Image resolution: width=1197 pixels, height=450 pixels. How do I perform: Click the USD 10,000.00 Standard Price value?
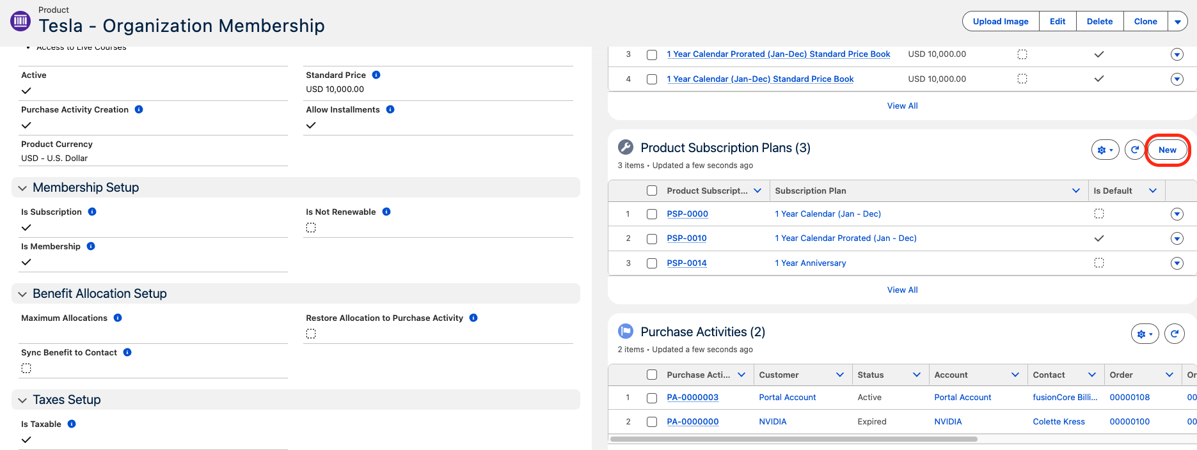pyautogui.click(x=335, y=89)
